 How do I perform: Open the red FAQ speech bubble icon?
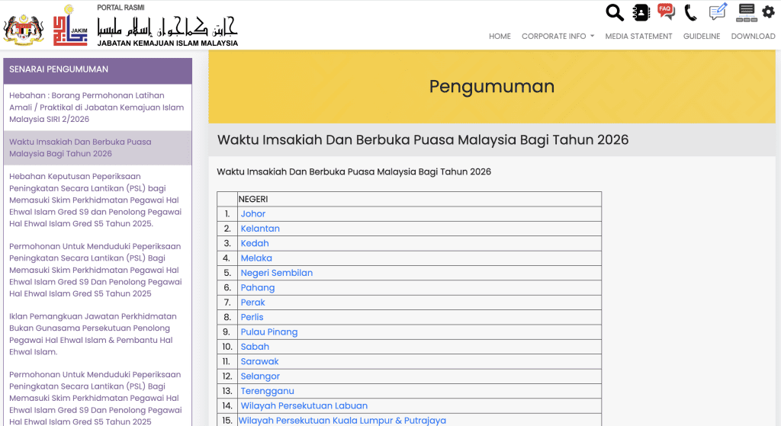(666, 12)
